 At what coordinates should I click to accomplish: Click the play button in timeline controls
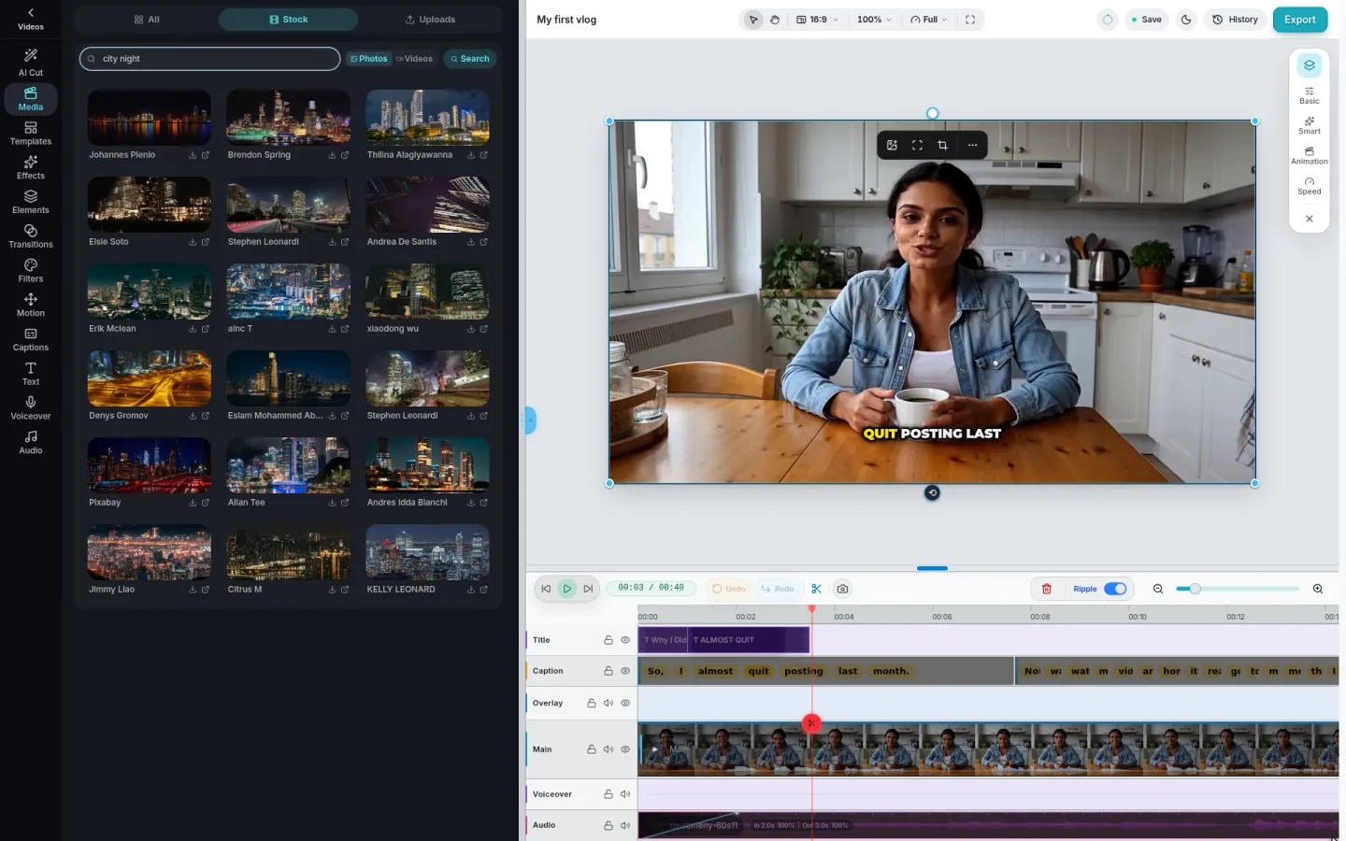[567, 589]
